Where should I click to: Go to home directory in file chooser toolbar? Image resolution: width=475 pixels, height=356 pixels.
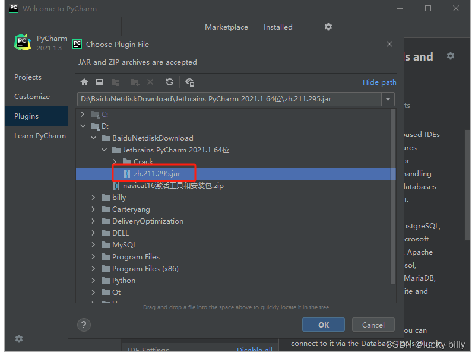tap(84, 82)
